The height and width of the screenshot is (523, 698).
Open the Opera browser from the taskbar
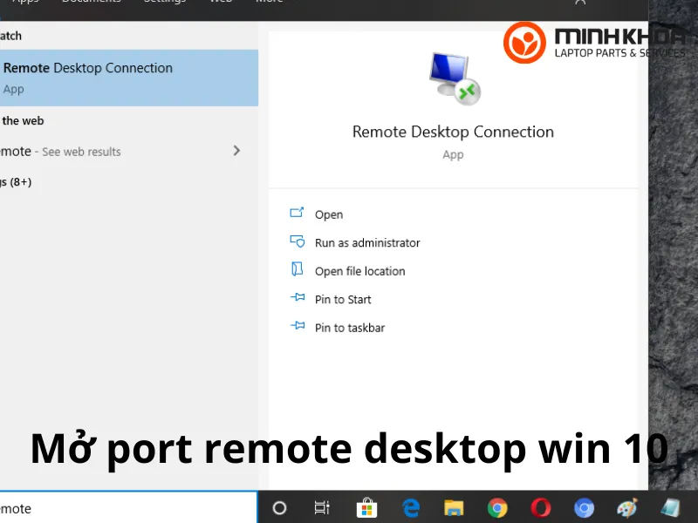point(540,508)
